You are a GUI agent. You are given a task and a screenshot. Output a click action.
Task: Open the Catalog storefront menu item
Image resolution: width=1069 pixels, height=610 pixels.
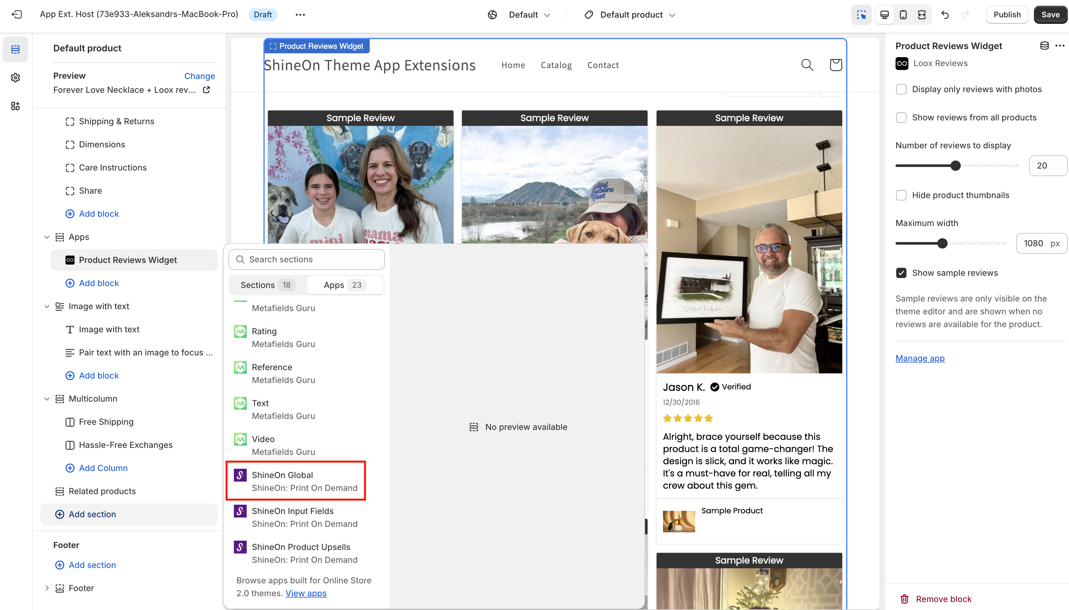coord(556,65)
